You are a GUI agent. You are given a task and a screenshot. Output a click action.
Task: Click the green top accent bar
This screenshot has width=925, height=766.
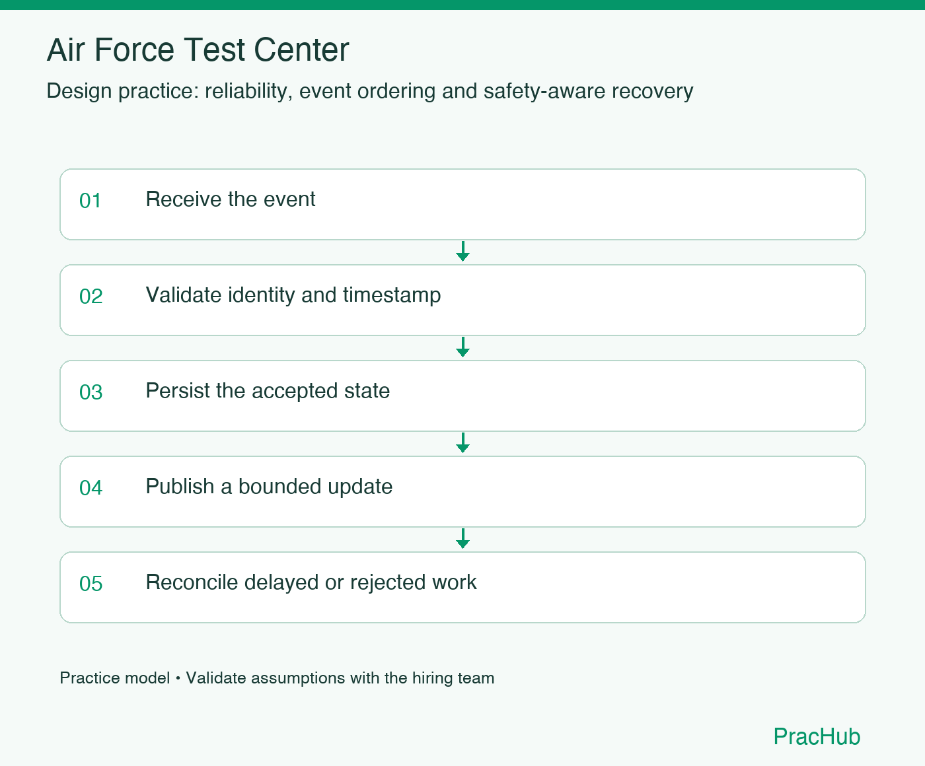click(x=462, y=5)
